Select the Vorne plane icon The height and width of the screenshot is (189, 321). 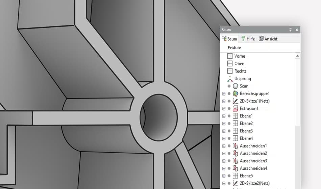230,56
